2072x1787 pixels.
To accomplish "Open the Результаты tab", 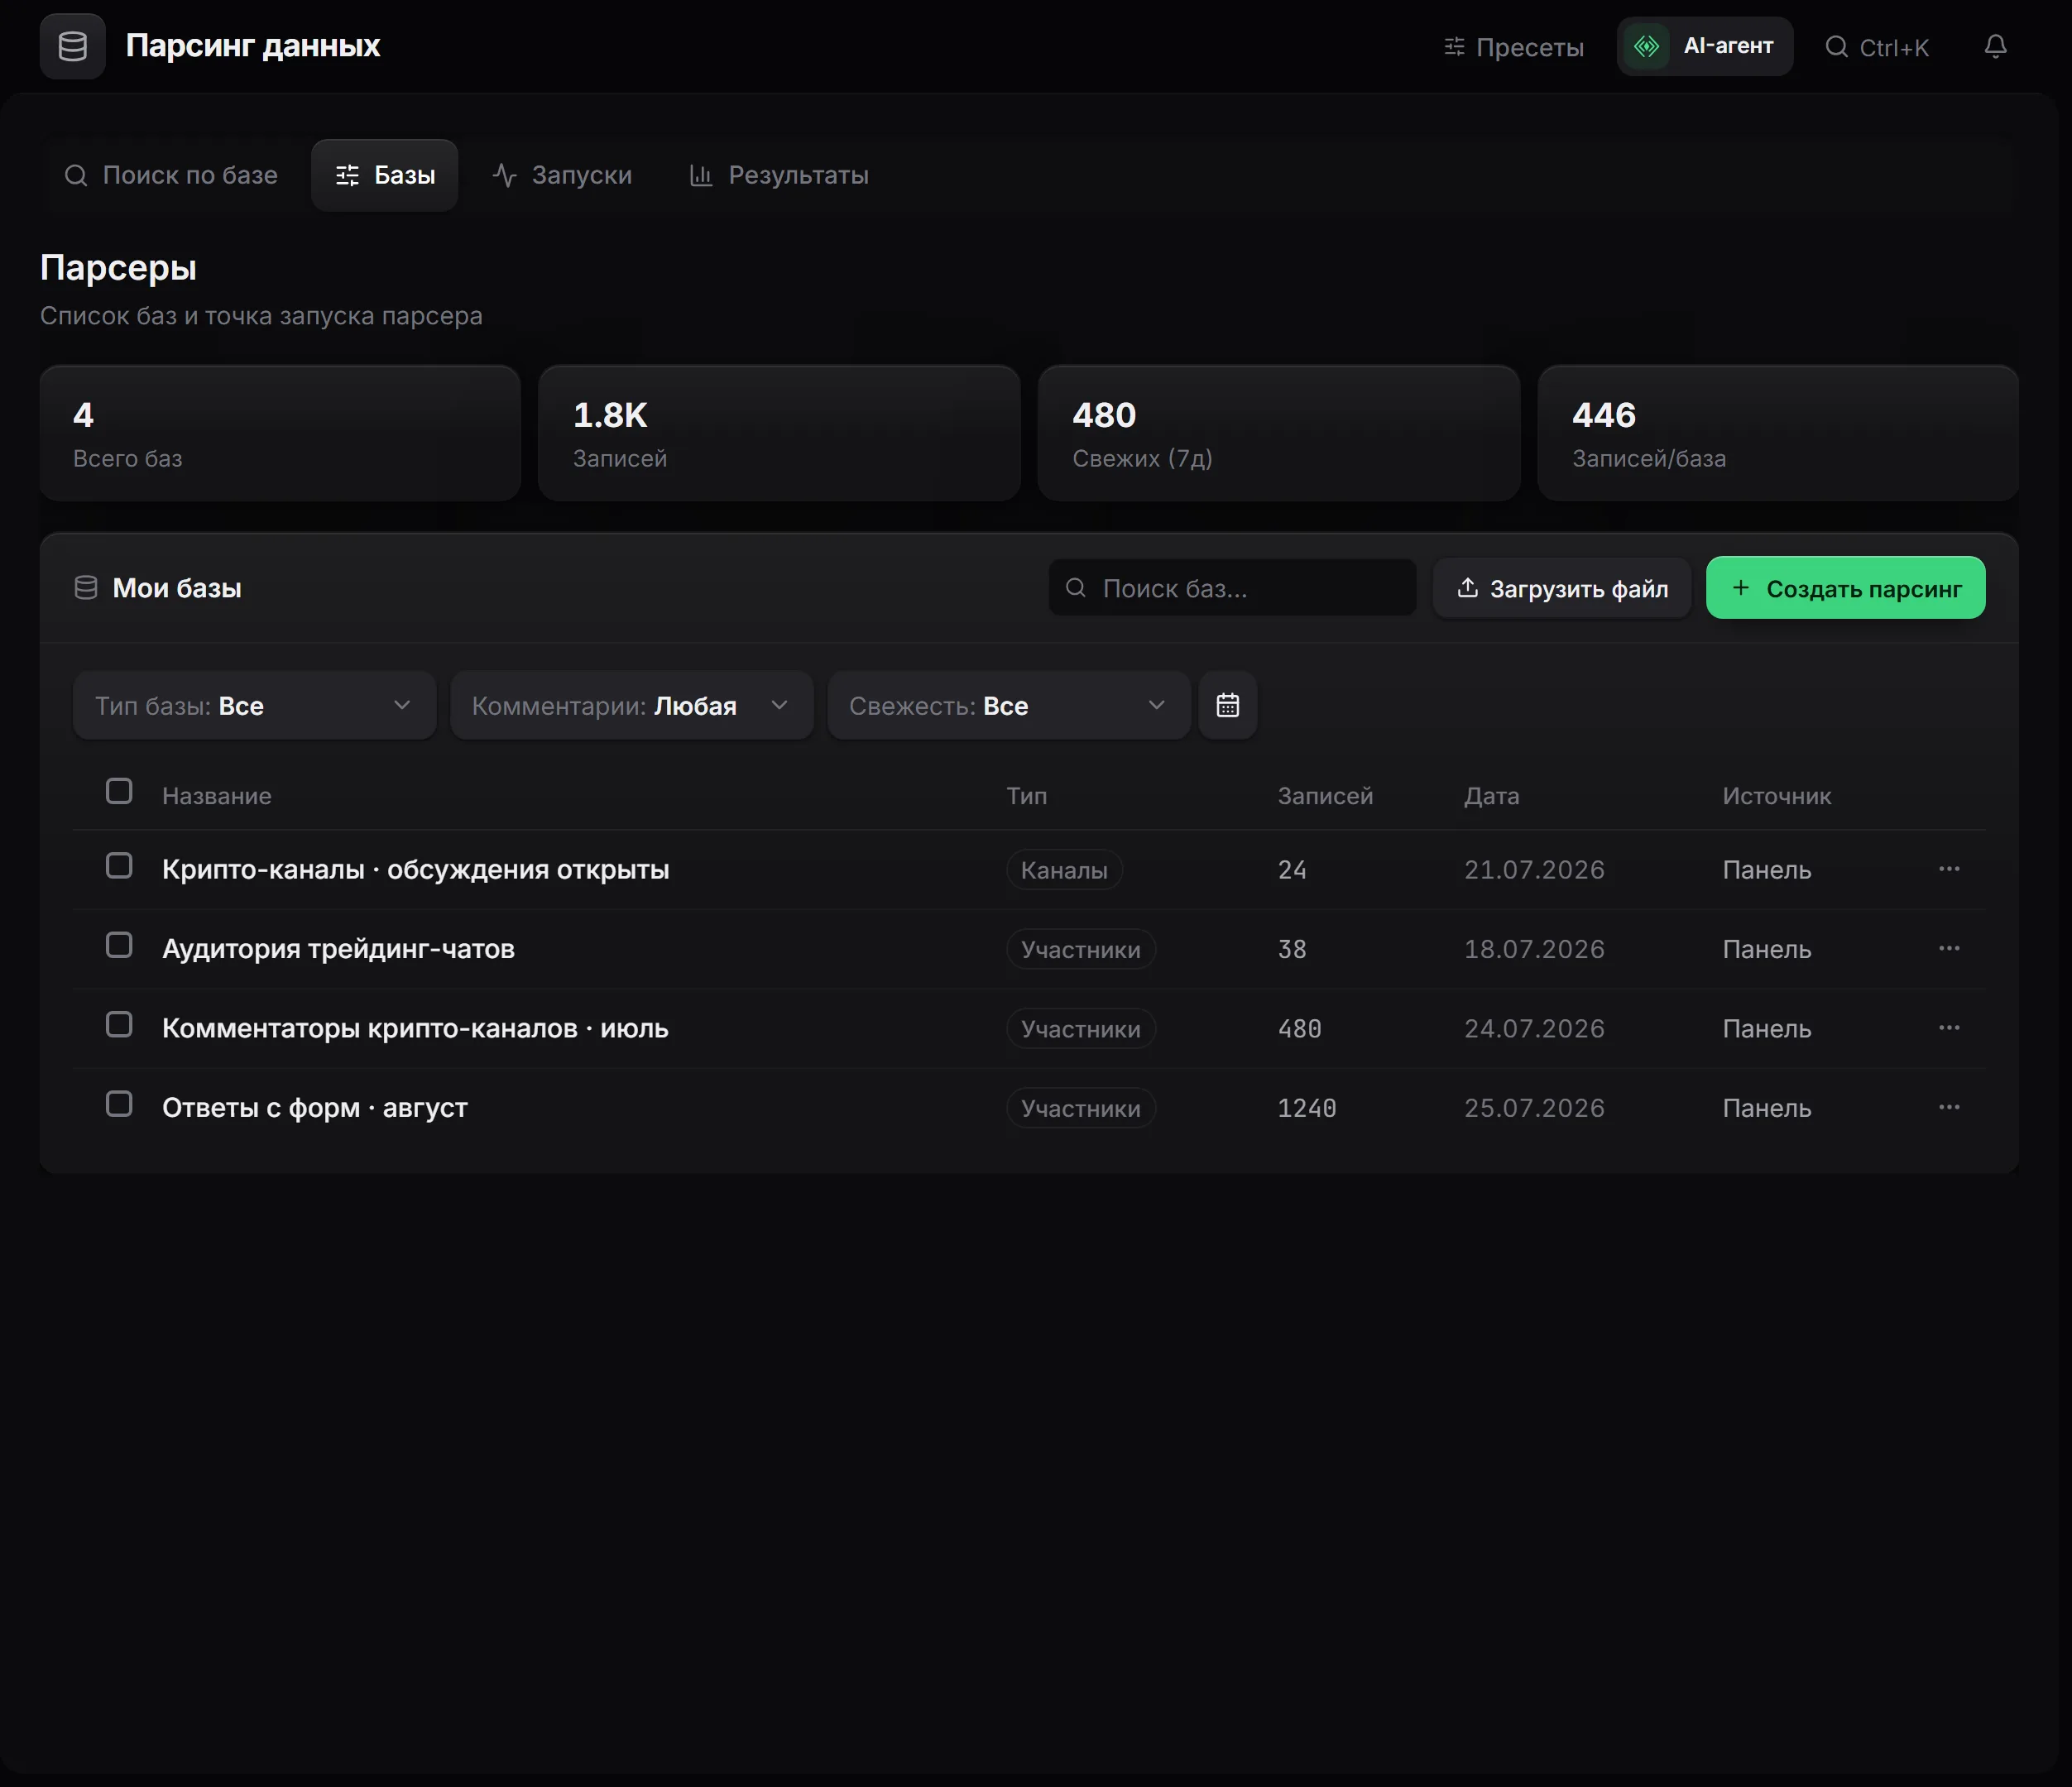I will point(779,175).
